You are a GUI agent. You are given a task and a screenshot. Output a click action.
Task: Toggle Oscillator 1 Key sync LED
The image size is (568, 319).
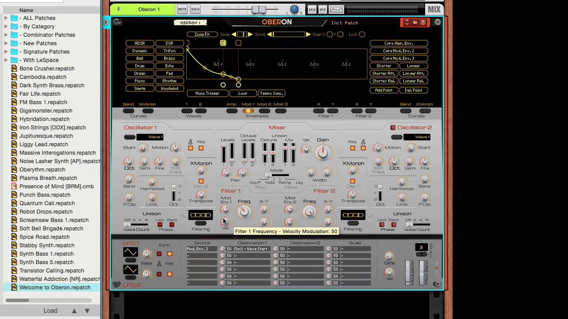(x=201, y=148)
